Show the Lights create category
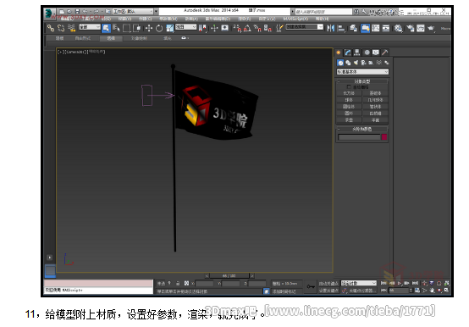Image resolution: width=469 pixels, height=327 pixels. pyautogui.click(x=356, y=63)
